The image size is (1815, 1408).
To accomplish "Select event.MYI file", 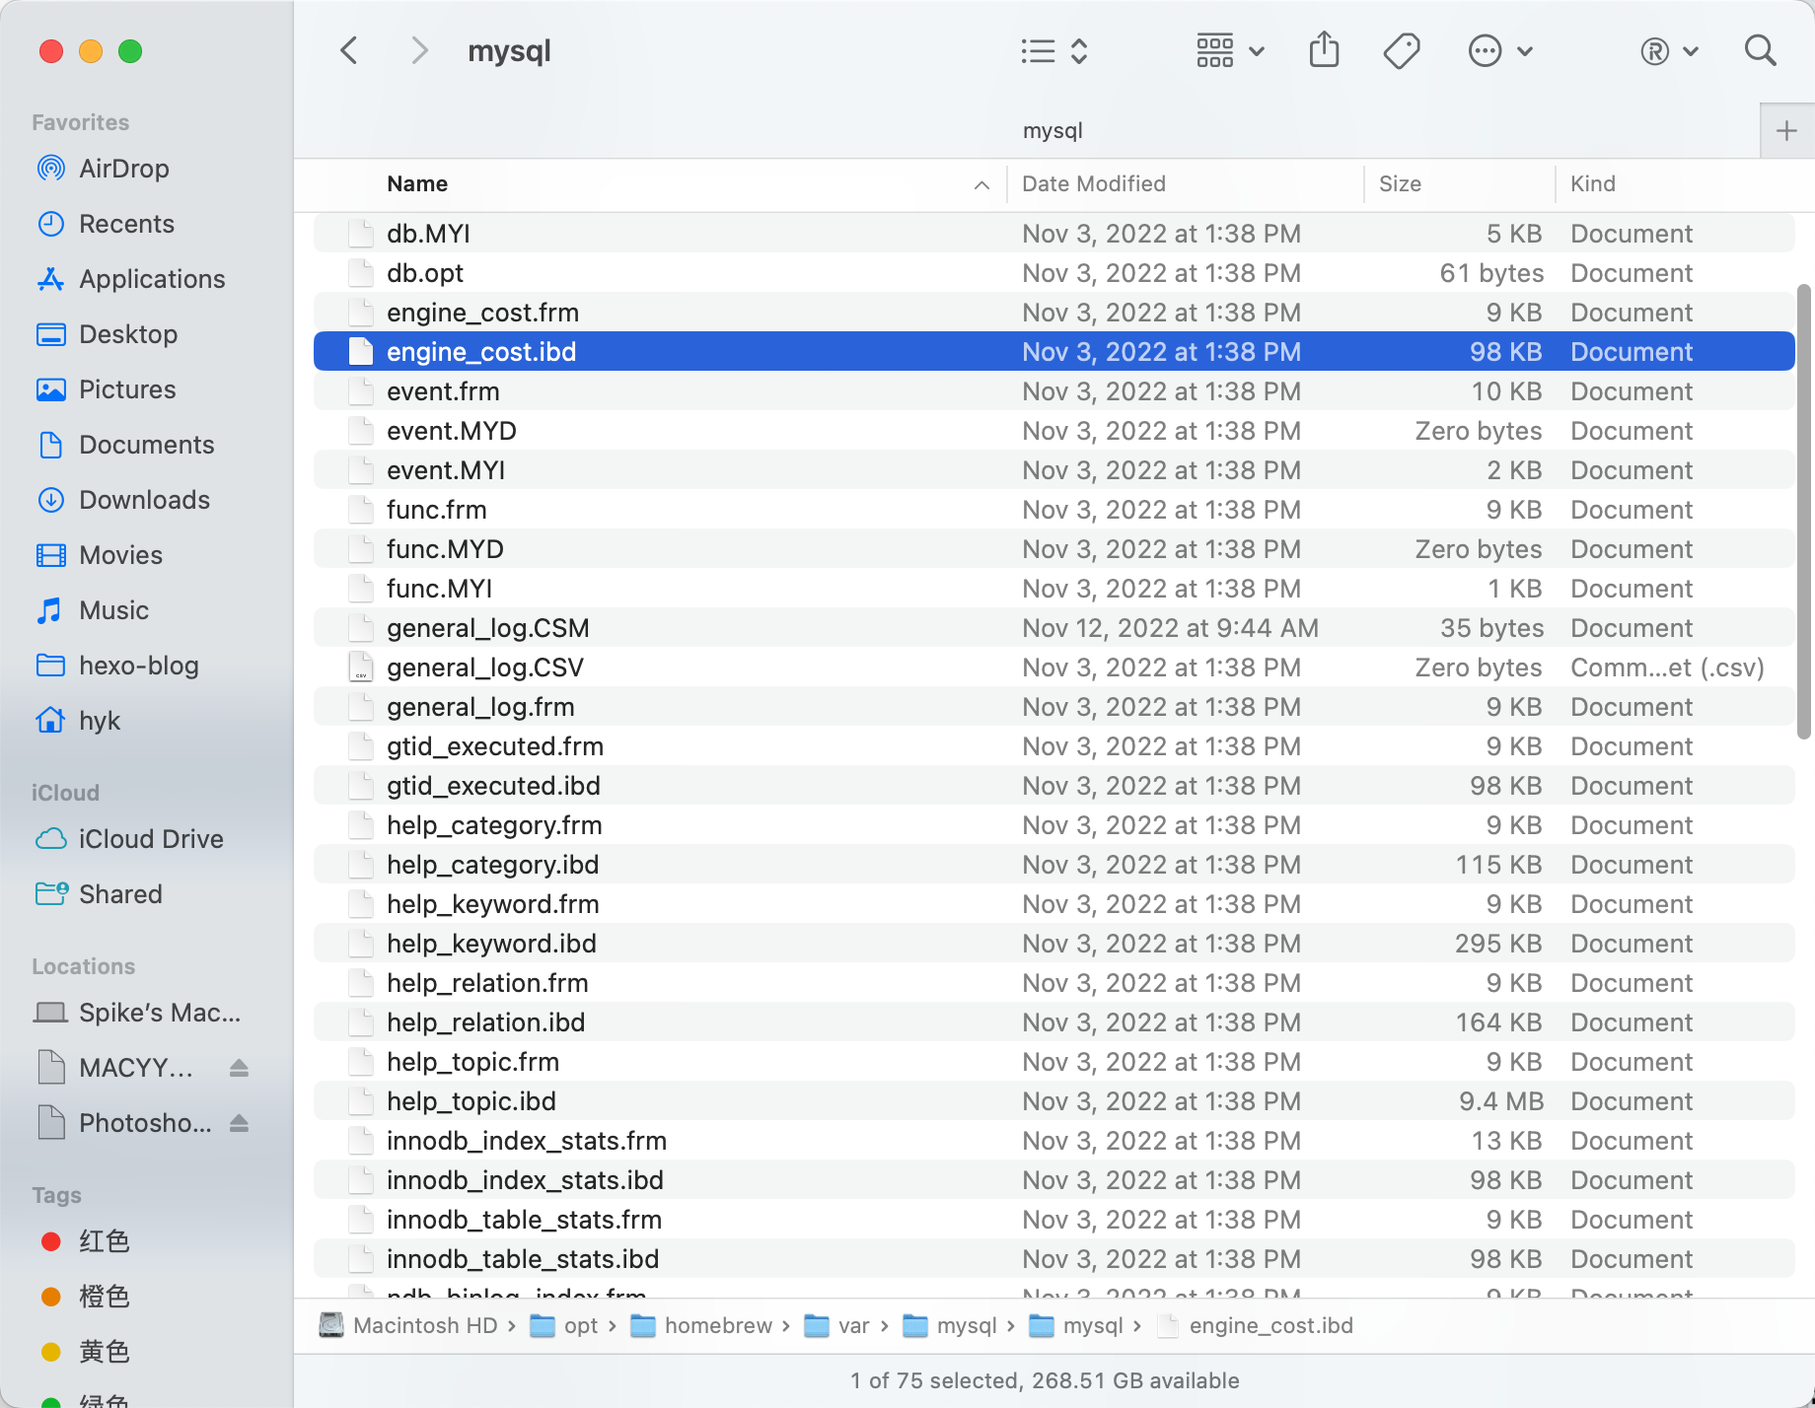I will (x=1053, y=470).
